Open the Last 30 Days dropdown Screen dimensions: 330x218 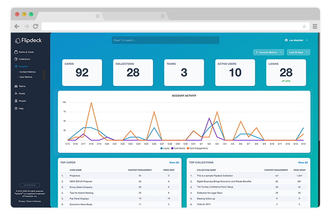pos(299,52)
